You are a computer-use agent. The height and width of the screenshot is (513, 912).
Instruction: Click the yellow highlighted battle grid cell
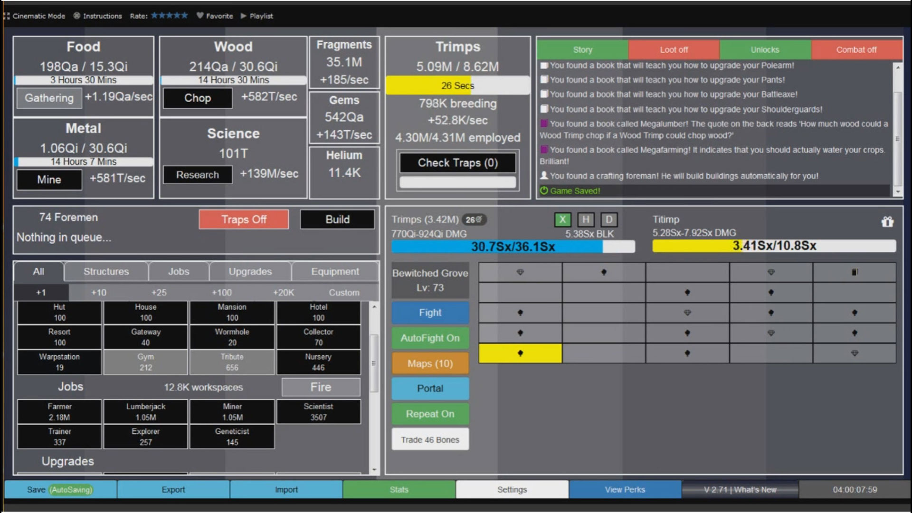(x=520, y=353)
